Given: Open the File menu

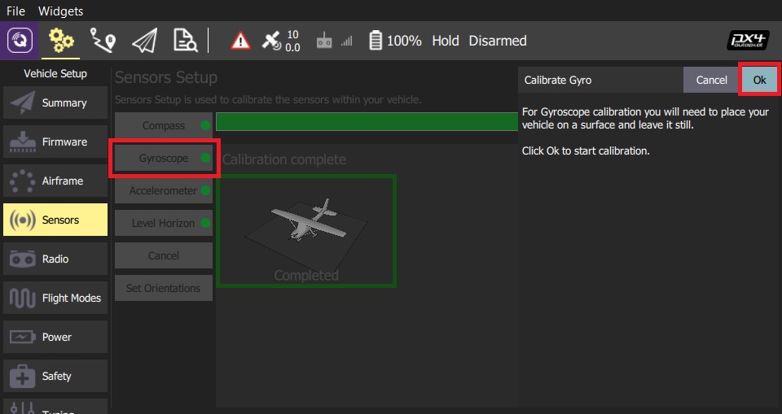Looking at the screenshot, I should (x=15, y=11).
